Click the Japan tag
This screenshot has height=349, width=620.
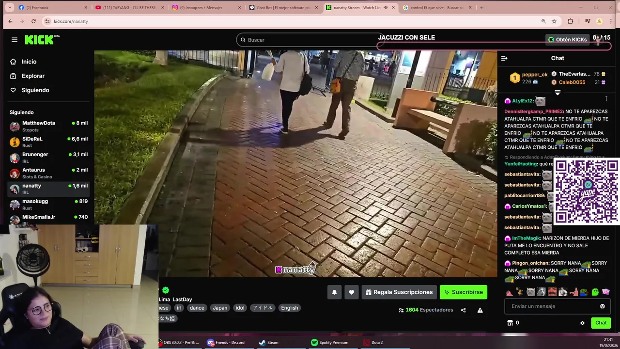coord(220,308)
